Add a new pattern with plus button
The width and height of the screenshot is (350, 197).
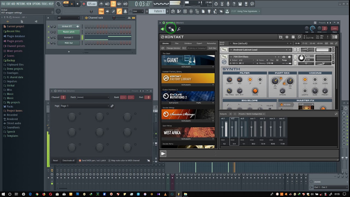(x=167, y=11)
